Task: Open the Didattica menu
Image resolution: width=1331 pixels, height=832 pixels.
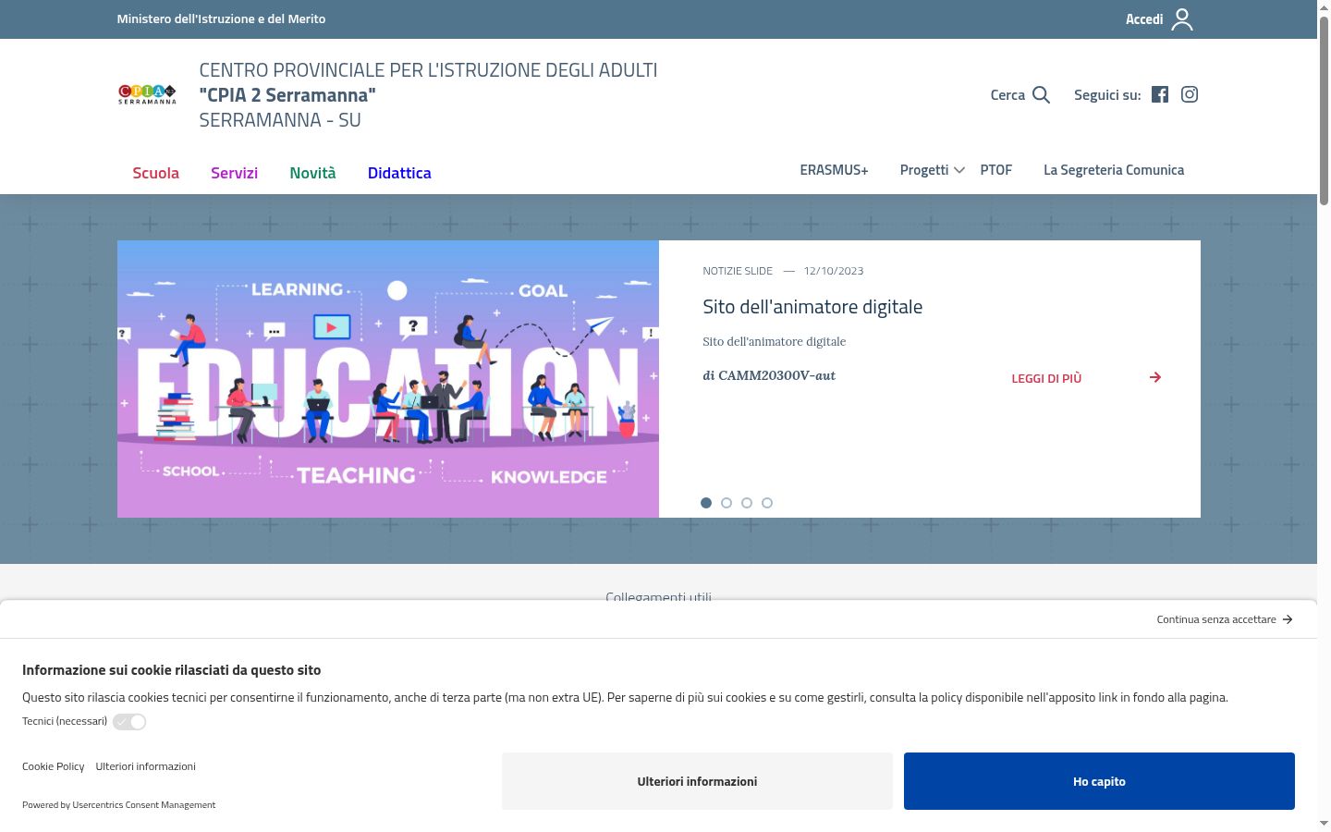Action: [x=399, y=173]
